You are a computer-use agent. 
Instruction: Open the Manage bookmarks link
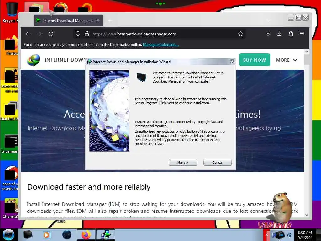click(161, 45)
